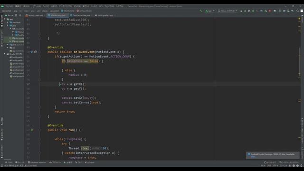Open Resource Manager vertical tool tab

2,38
